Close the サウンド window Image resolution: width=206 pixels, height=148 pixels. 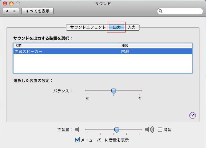(x=5, y=4)
